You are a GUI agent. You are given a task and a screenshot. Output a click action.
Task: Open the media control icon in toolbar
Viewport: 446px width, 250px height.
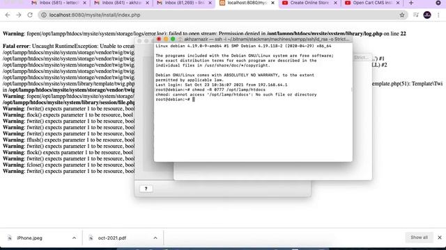tap(416, 15)
